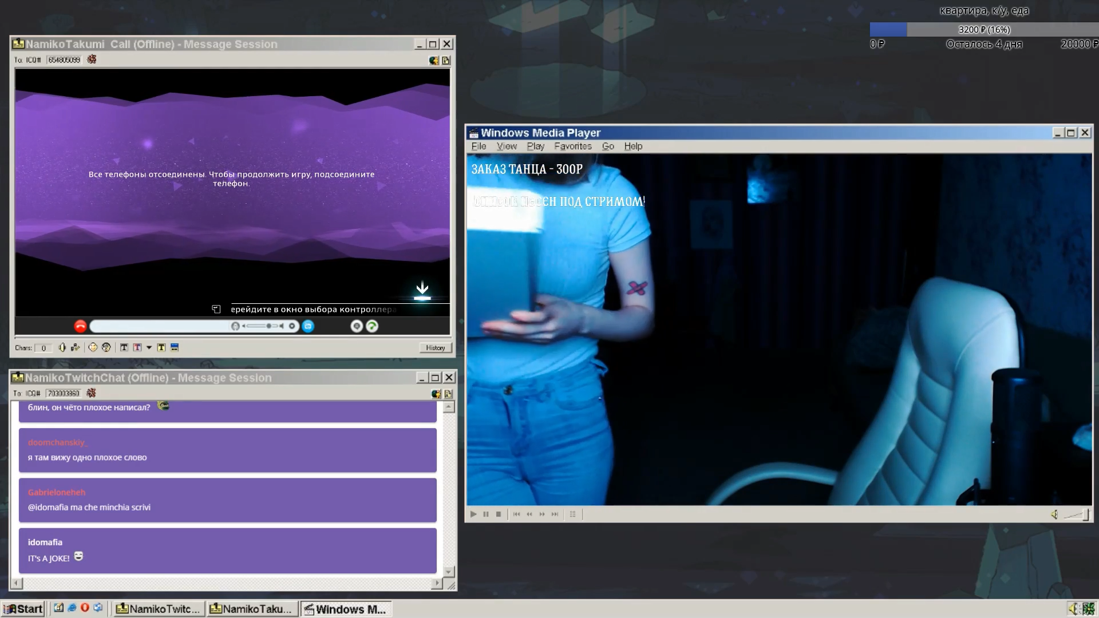Expand the font color dropdown arrow
Viewport: 1099px width, 618px height.
[149, 347]
